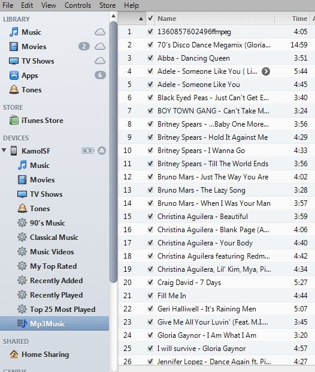Open the device's TV Shows icon
The height and width of the screenshot is (372, 315).
tap(22, 194)
